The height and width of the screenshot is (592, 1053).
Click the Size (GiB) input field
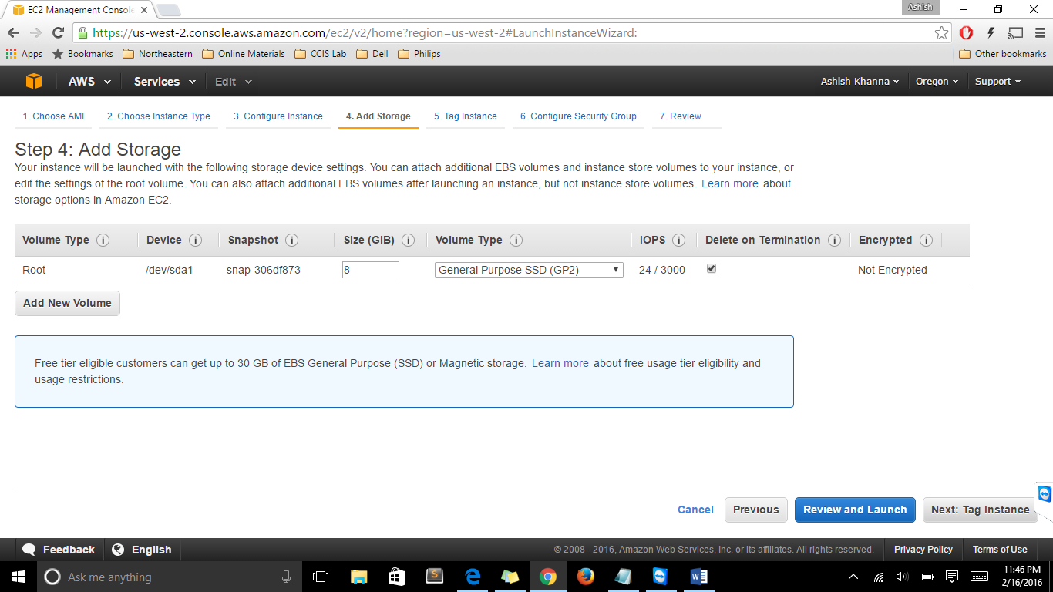coord(371,270)
